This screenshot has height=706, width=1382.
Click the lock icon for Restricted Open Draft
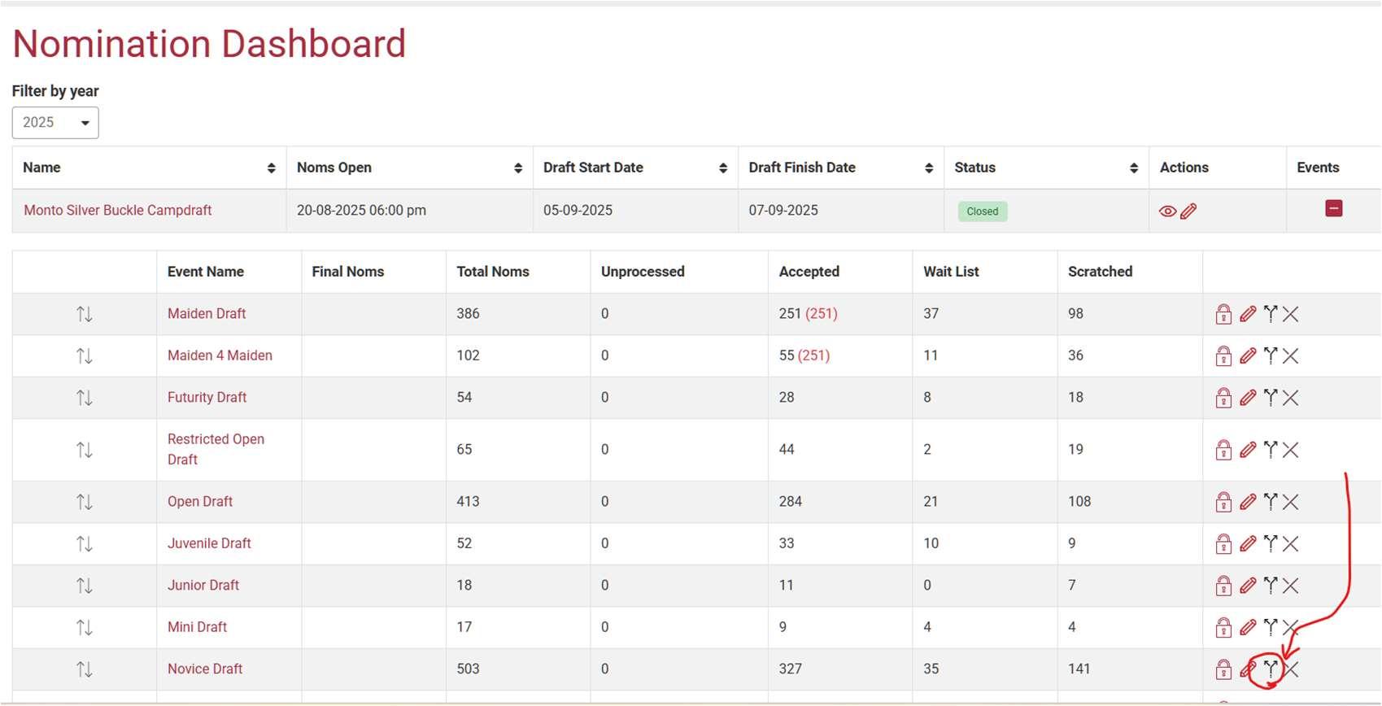[1223, 450]
